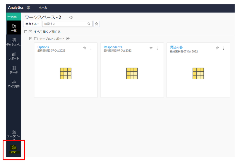The image size is (240, 162).
Task: Toggle favorites filter star beside search box
Action: [97, 24]
